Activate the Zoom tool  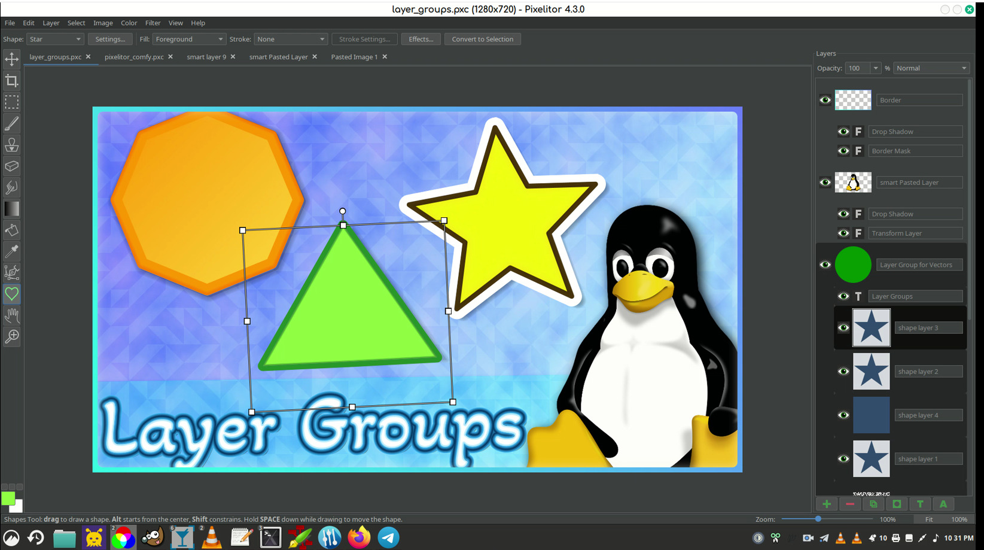[11, 336]
